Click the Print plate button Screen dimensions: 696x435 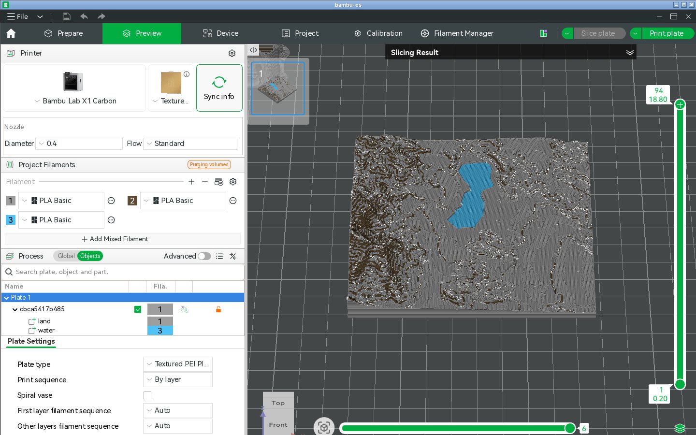click(x=667, y=33)
